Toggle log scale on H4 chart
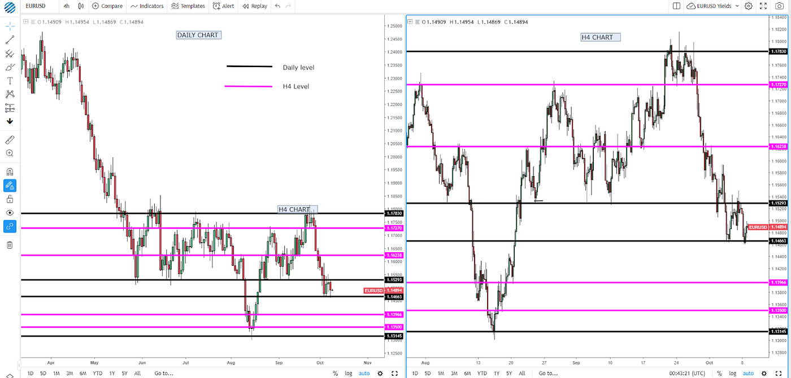 pos(732,373)
